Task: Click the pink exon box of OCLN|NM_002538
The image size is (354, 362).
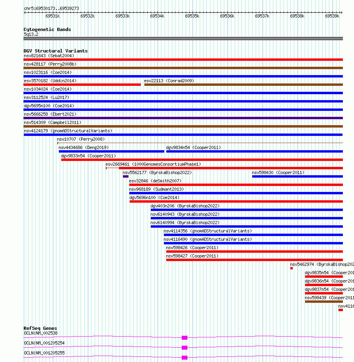Action: (185, 338)
